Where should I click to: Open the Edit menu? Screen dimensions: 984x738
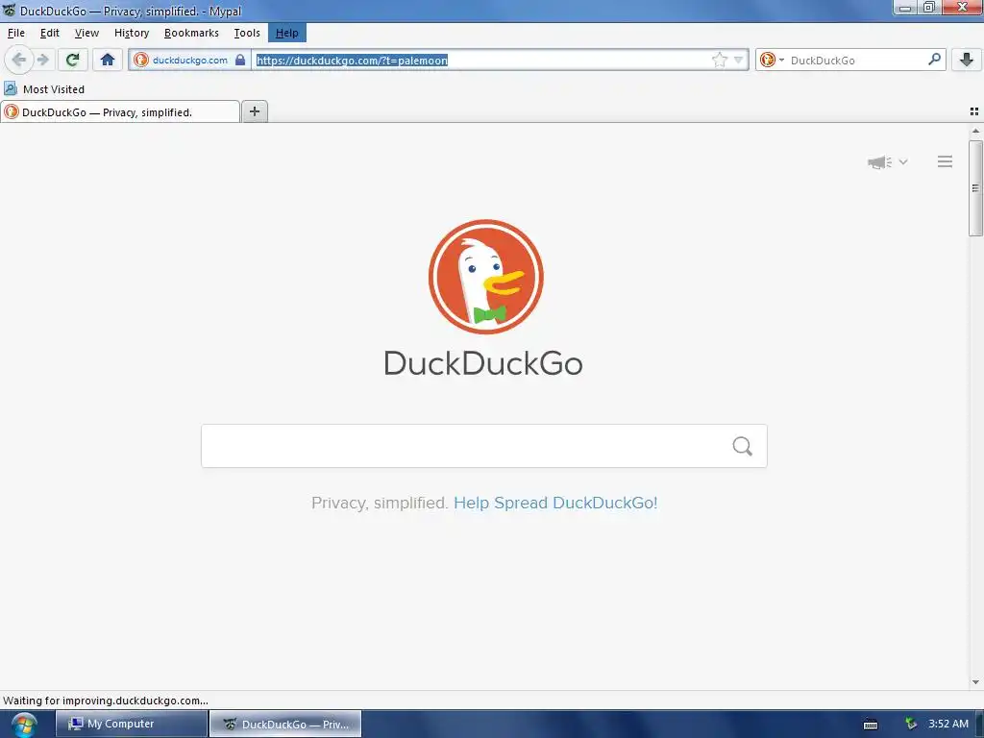click(x=50, y=33)
